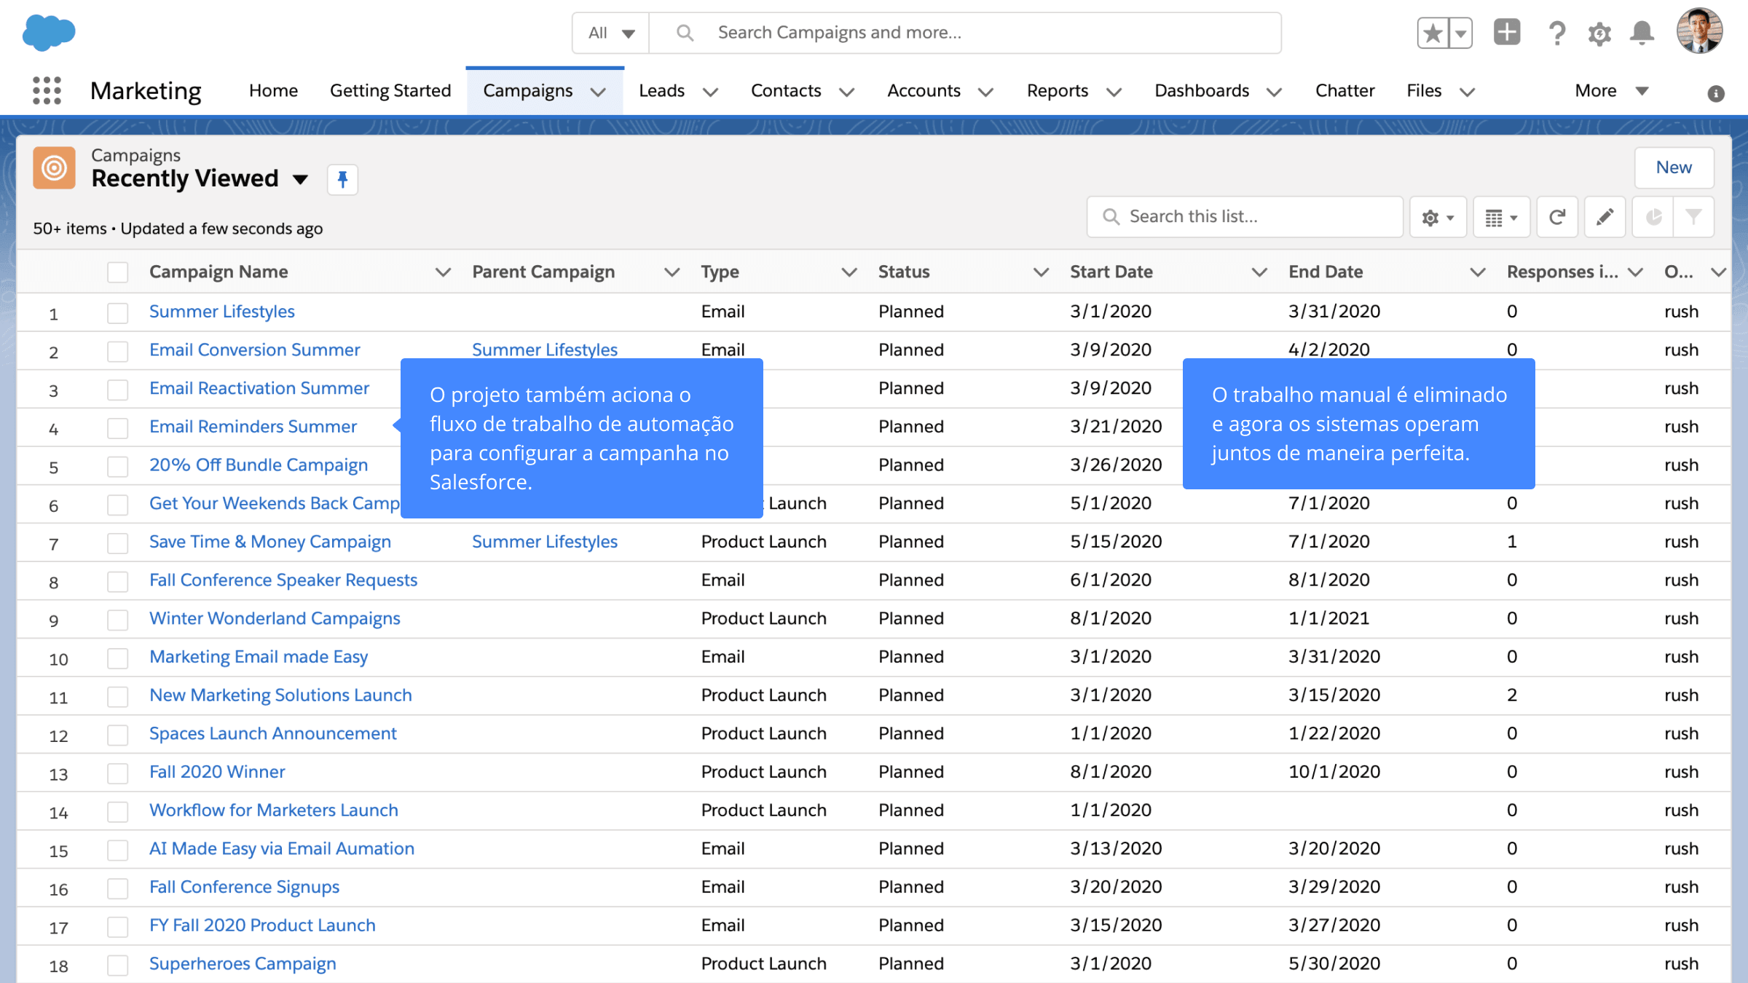Open the Campaign Name column menu chevron
Viewport: 1748px width, 983px height.
click(442, 272)
